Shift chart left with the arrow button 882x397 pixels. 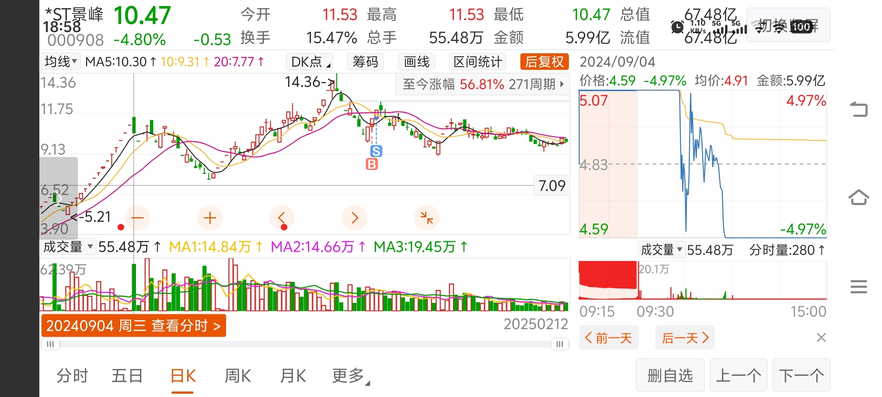(282, 218)
